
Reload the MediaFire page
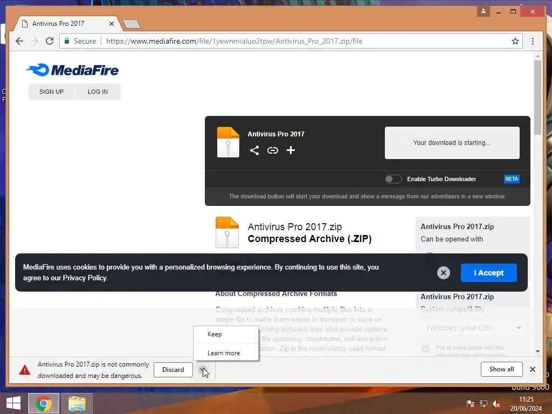coord(50,41)
